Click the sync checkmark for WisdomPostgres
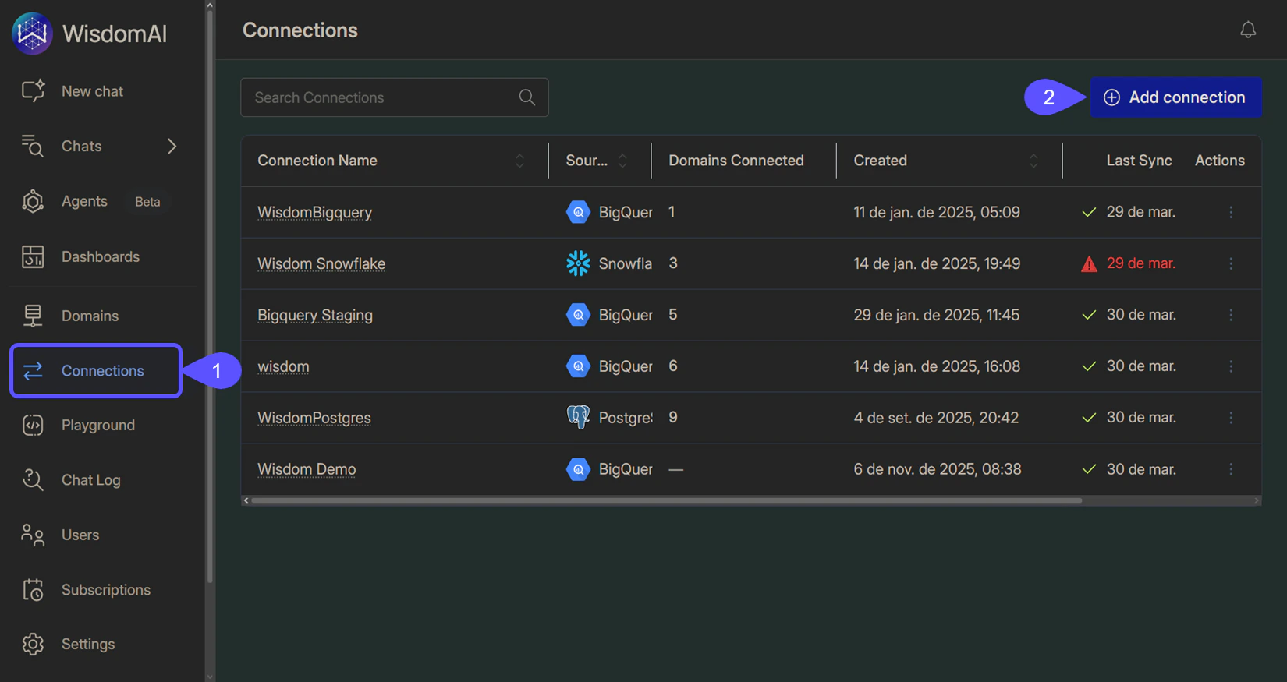1287x682 pixels. coord(1089,418)
